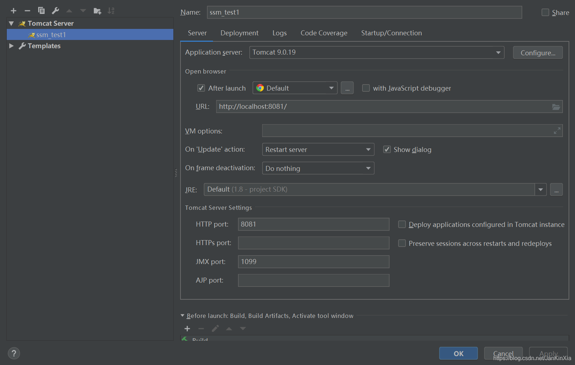Switch to the Deployment tab

pyautogui.click(x=239, y=33)
